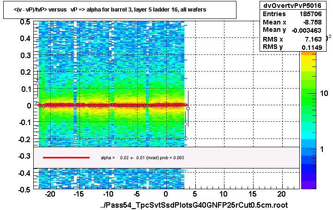Click the plot title text about alpha for barrel 3
This screenshot has height=210, width=333.
coord(110,10)
